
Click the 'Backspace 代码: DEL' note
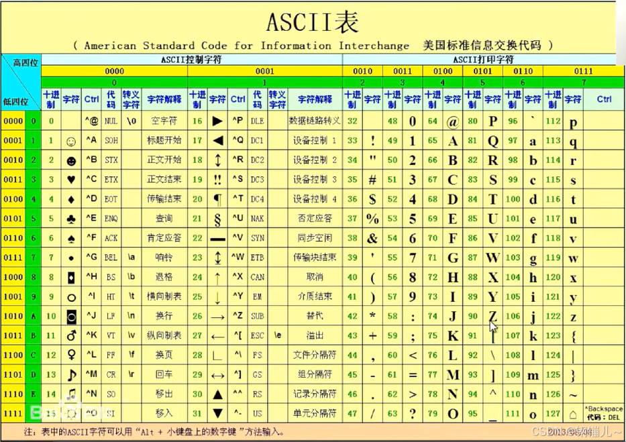(604, 413)
